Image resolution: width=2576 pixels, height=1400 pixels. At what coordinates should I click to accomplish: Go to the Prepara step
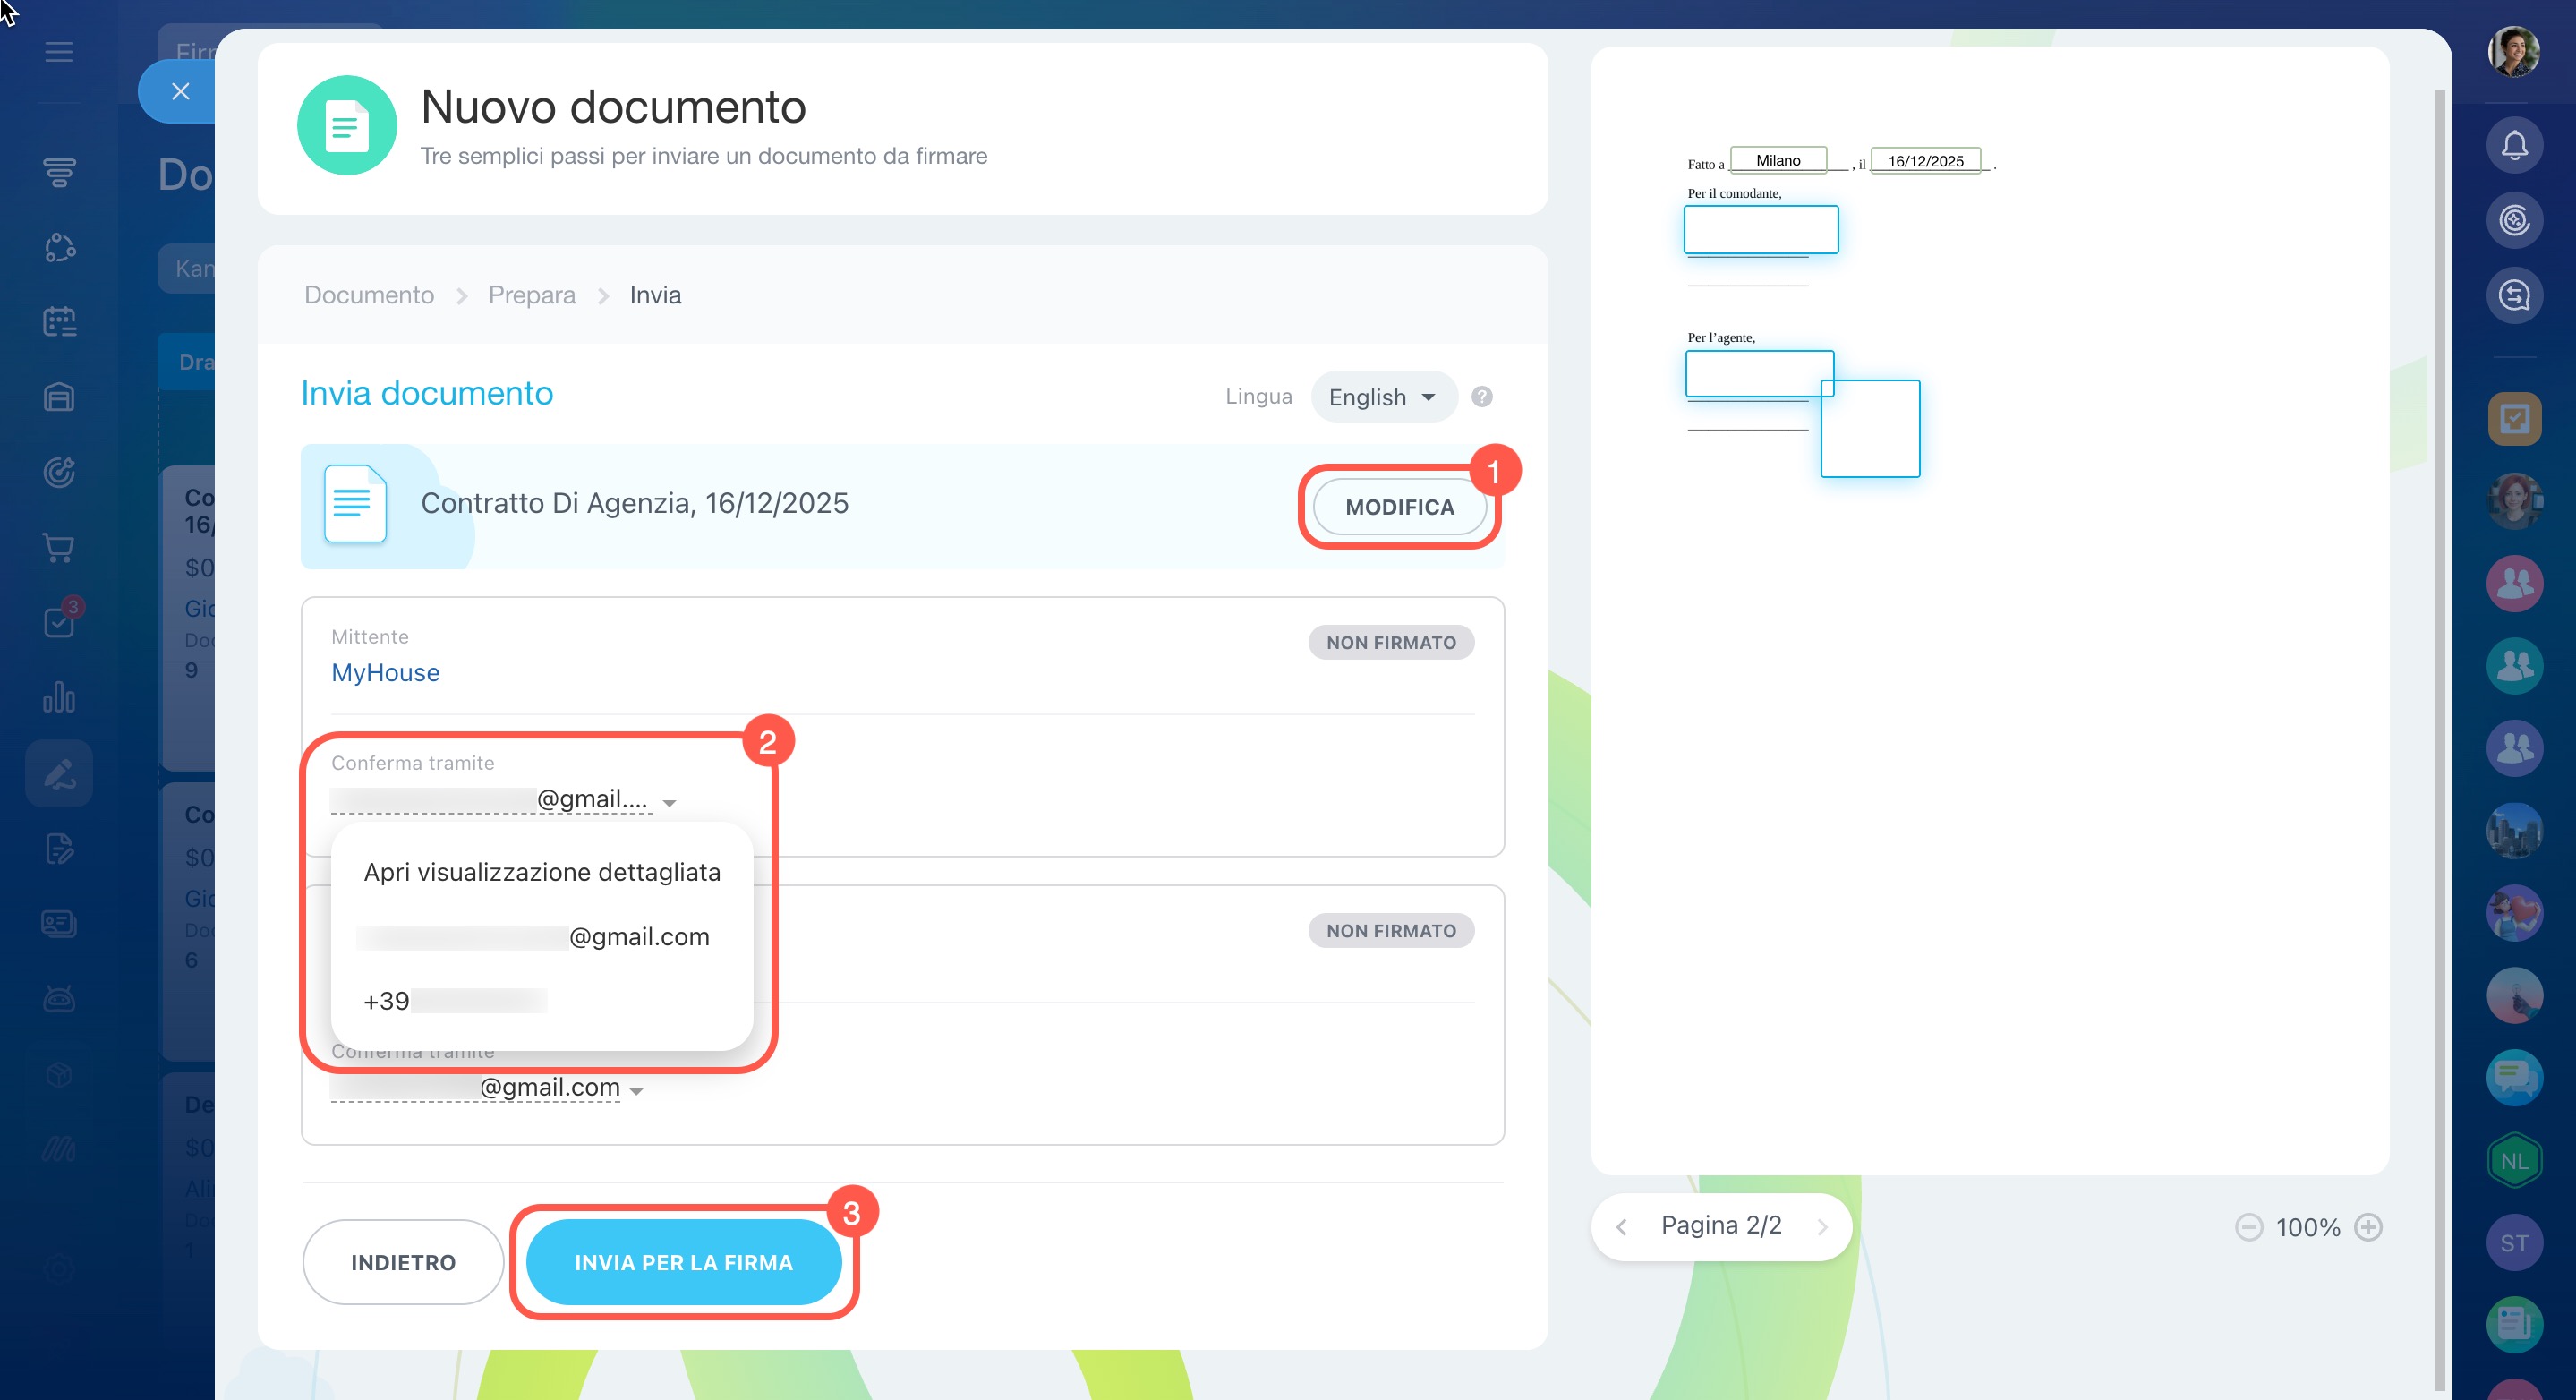531,295
